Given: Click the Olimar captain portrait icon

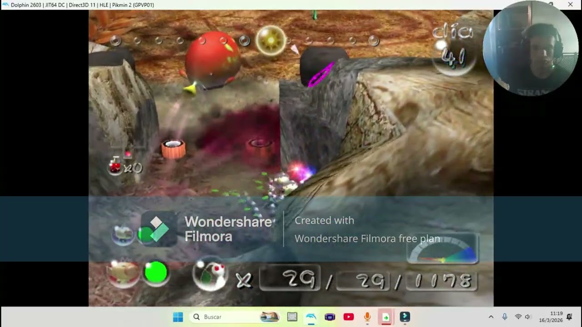Looking at the screenshot, I should coord(123,273).
